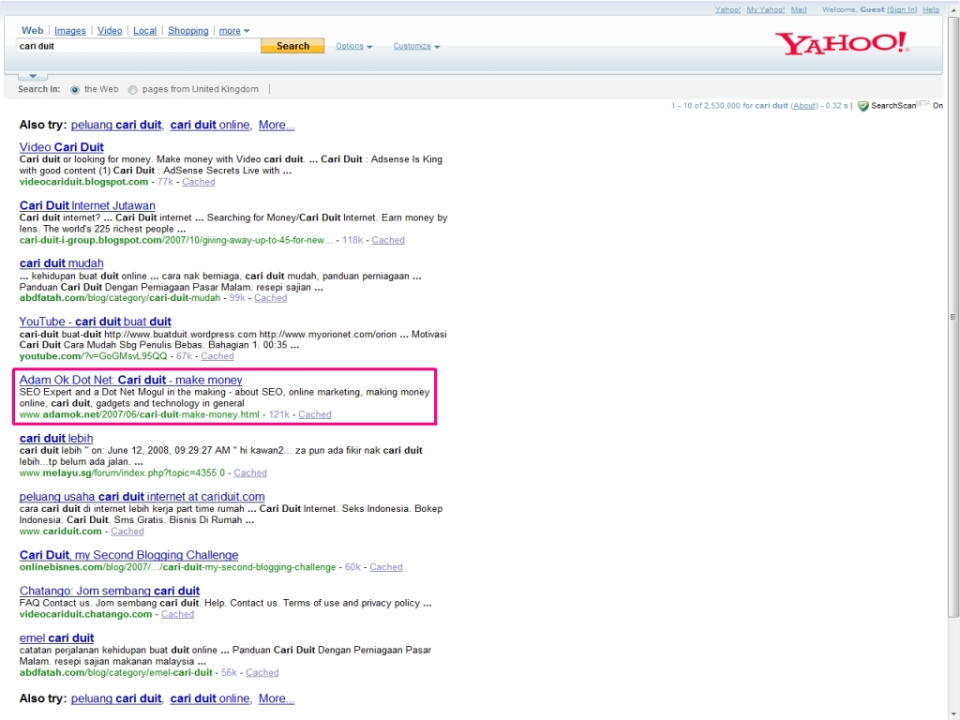Click top Also try 'More...' link
The image size is (960, 720).
pyautogui.click(x=277, y=125)
